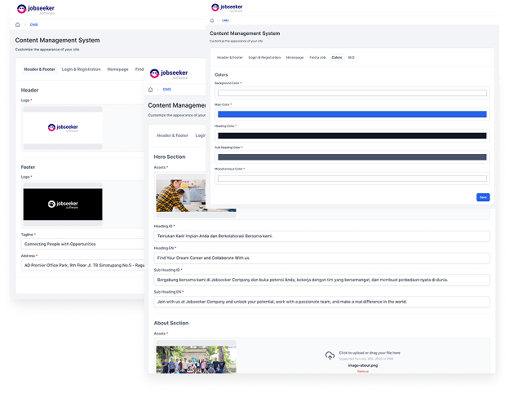This screenshot has height=393, width=509.
Task: Open the CMS breadcrumb link in the left window
Action: click(33, 24)
